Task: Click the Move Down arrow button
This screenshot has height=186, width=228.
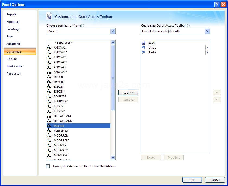Action: (x=217, y=99)
